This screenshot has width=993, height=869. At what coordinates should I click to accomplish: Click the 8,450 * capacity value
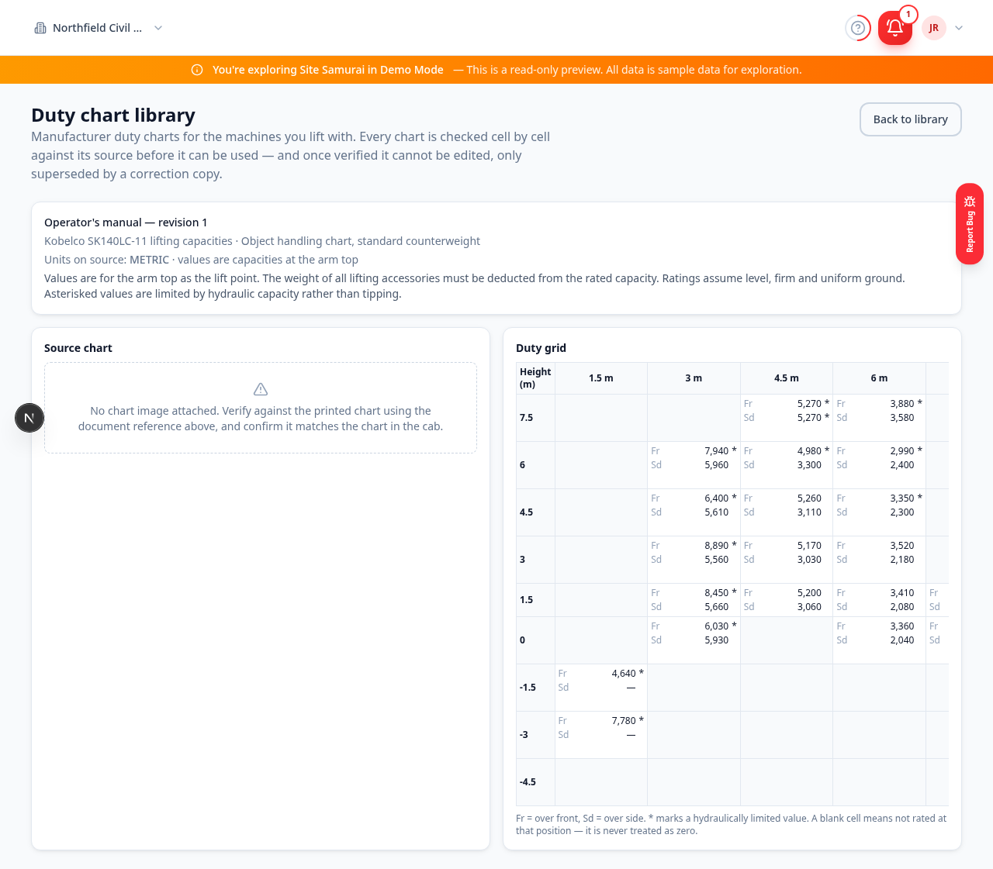[x=721, y=593]
